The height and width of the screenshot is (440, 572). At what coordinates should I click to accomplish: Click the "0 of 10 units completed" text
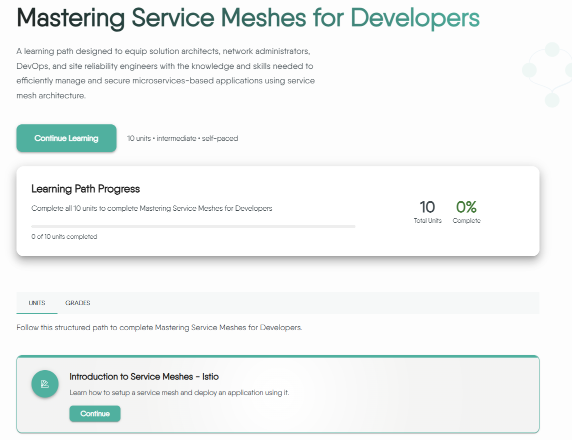[x=64, y=237]
